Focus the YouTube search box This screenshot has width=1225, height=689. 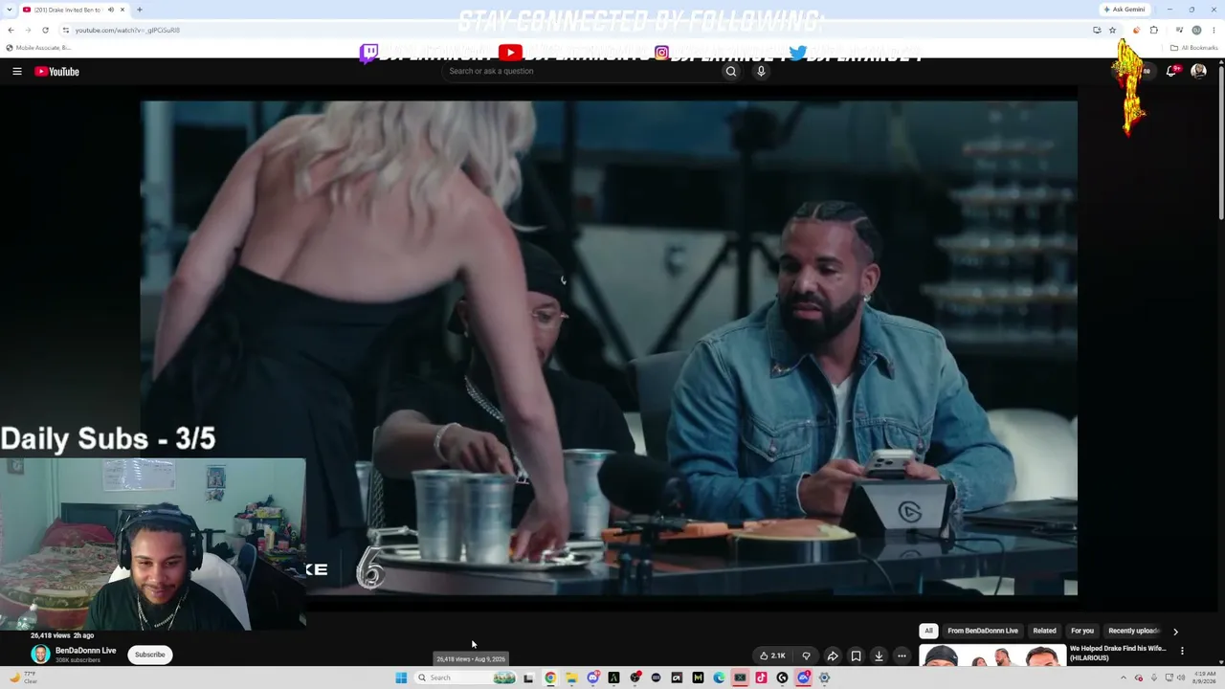(584, 71)
